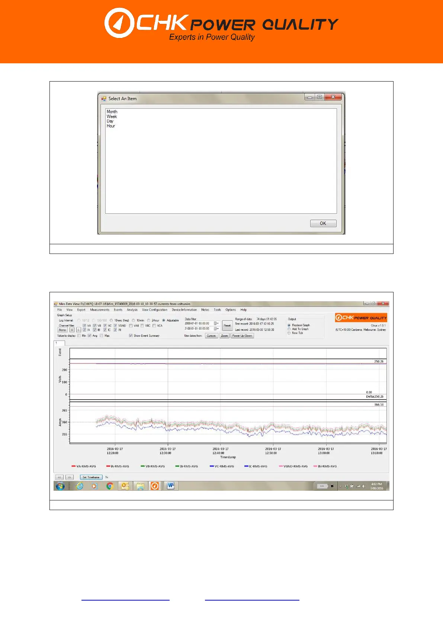Viewport: 443px width, 627px height.
Task: Select New Tab output option
Action: tap(289, 333)
